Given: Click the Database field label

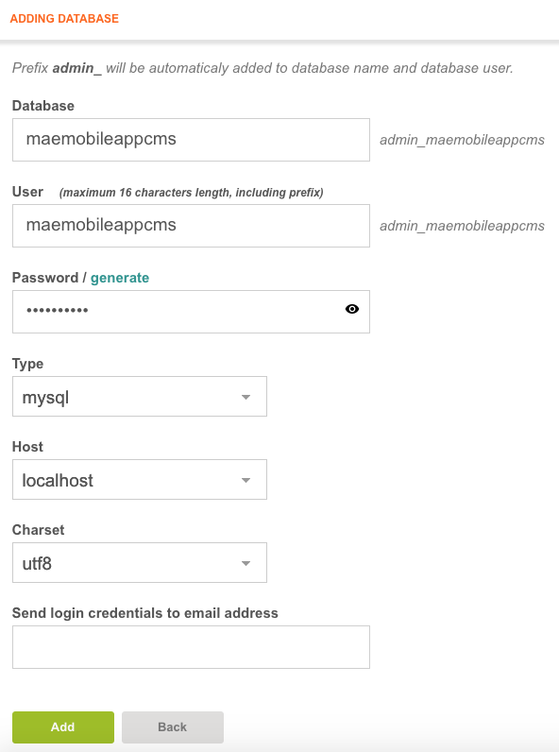Looking at the screenshot, I should pyautogui.click(x=43, y=106).
